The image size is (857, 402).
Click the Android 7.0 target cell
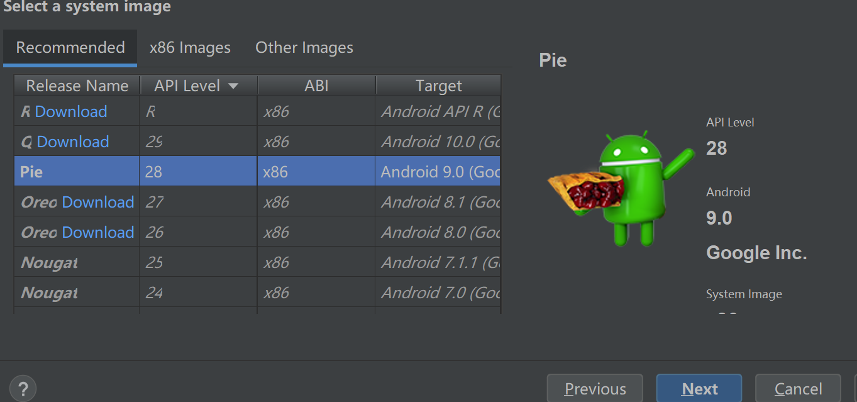point(438,292)
